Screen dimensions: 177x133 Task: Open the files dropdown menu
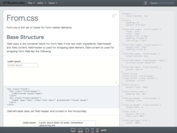point(32,3)
